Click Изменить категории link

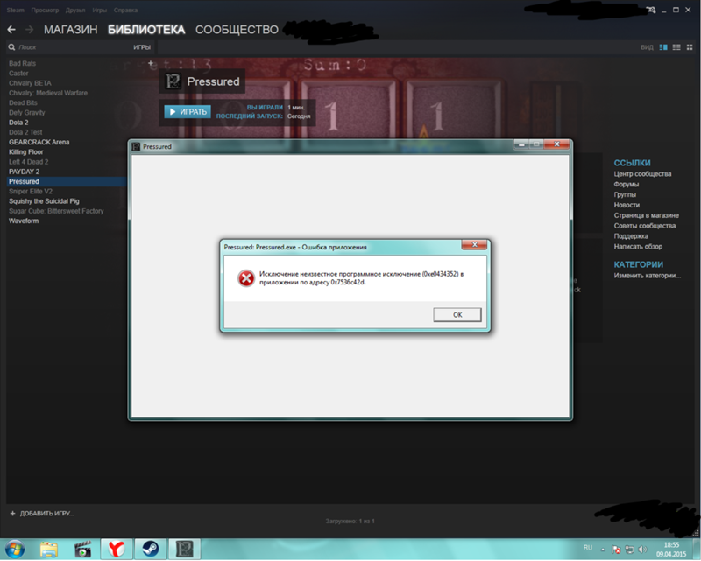[x=648, y=276]
